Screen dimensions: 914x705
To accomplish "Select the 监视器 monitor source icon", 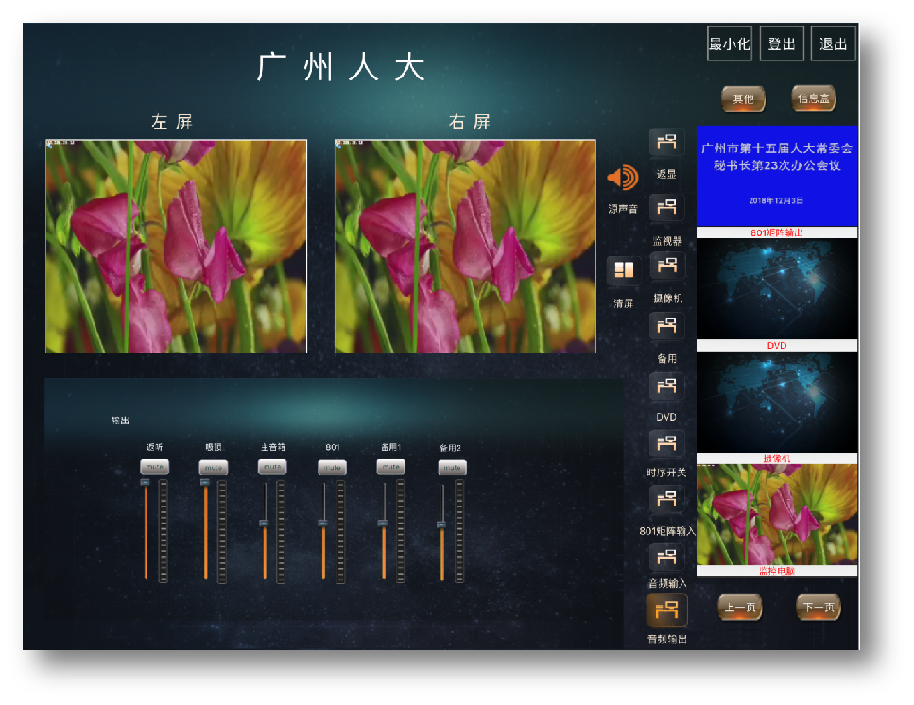I will tap(666, 208).
